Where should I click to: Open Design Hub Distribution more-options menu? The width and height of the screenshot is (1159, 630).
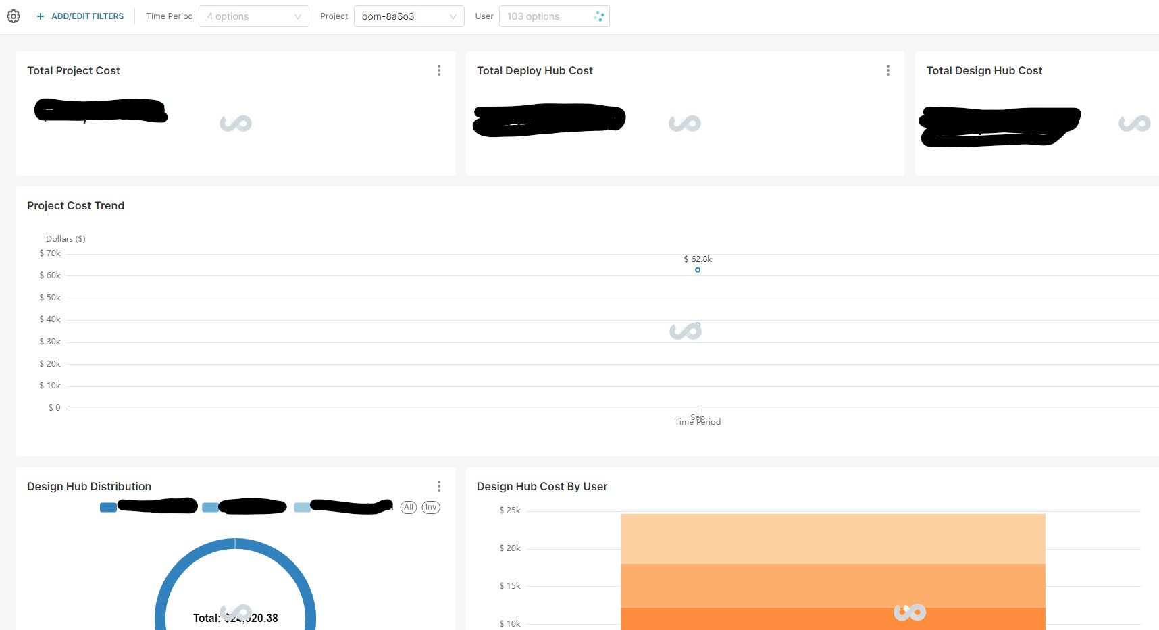[x=439, y=486]
